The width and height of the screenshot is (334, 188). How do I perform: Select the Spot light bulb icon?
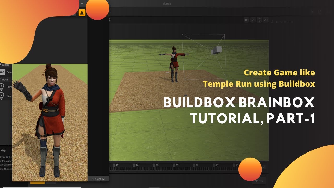click(2, 96)
